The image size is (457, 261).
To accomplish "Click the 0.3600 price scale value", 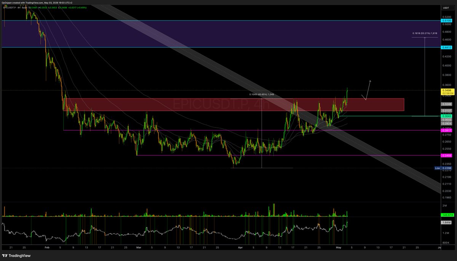I will (x=447, y=86).
